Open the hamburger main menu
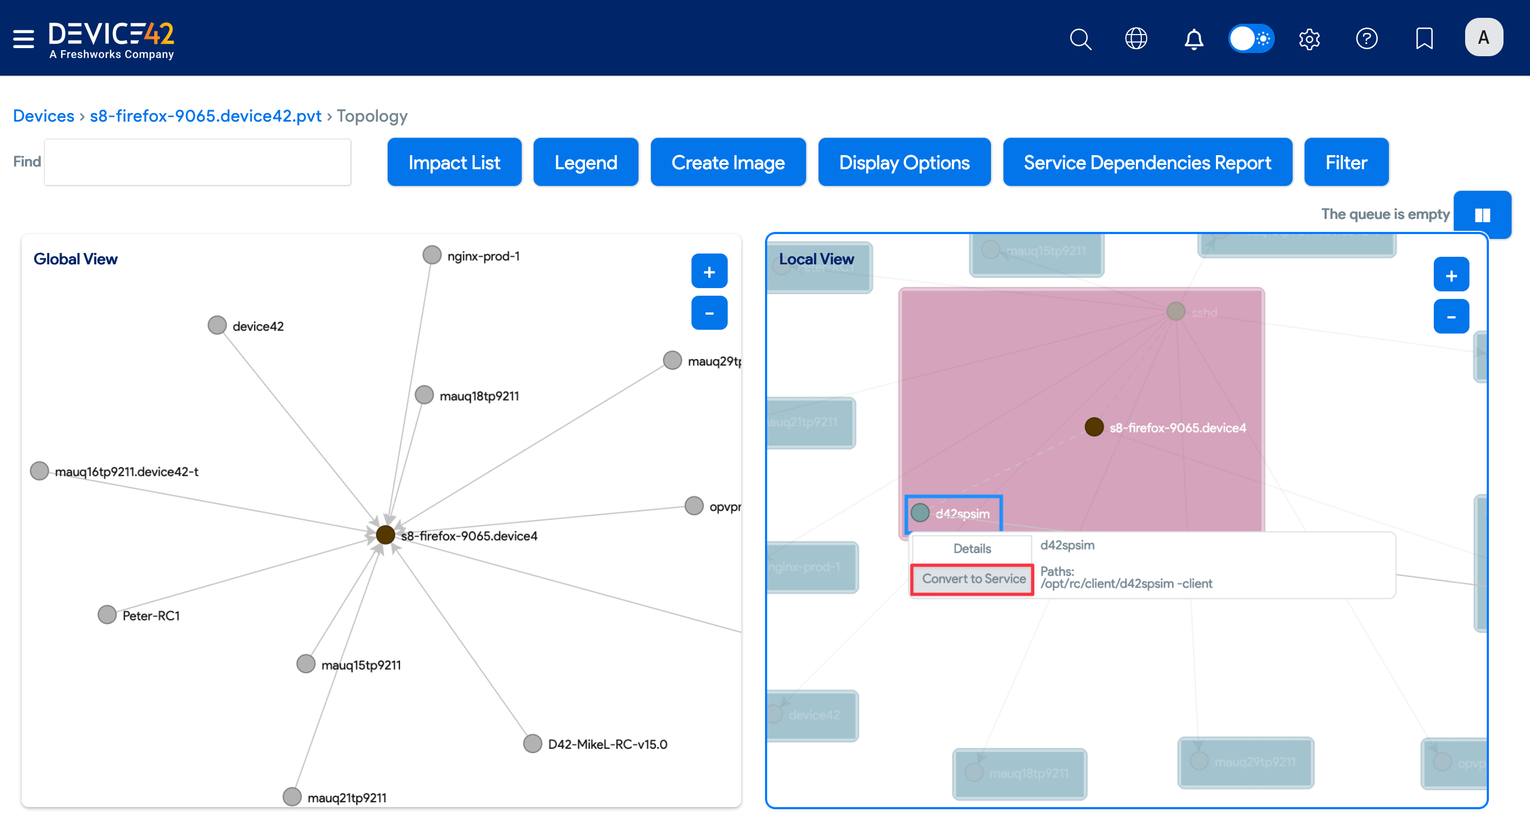1530x826 pixels. [24, 38]
